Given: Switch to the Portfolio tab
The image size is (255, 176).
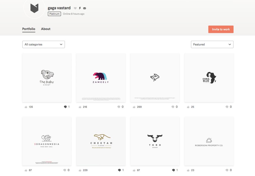Looking at the screenshot, I should (29, 29).
